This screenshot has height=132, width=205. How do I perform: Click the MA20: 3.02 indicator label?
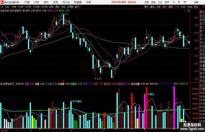point(53,11)
